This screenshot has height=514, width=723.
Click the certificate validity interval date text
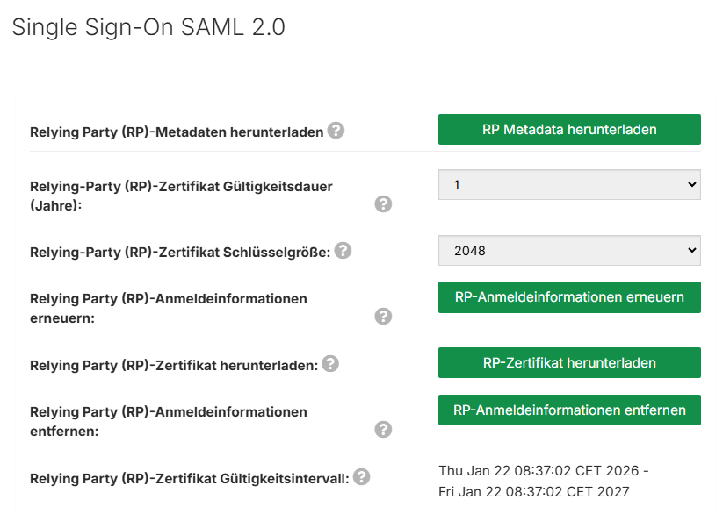tap(543, 481)
